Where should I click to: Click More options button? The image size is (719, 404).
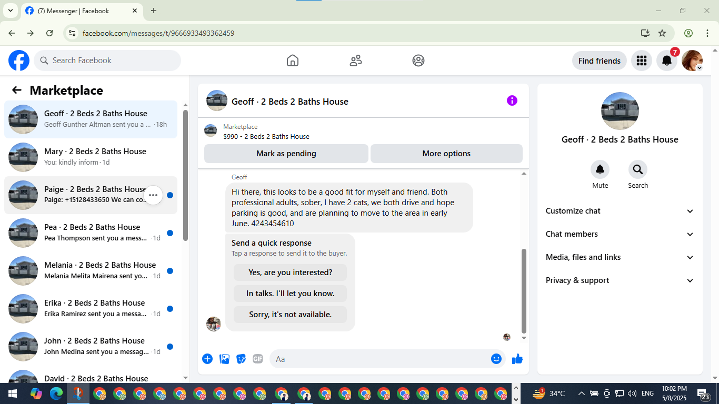446,154
